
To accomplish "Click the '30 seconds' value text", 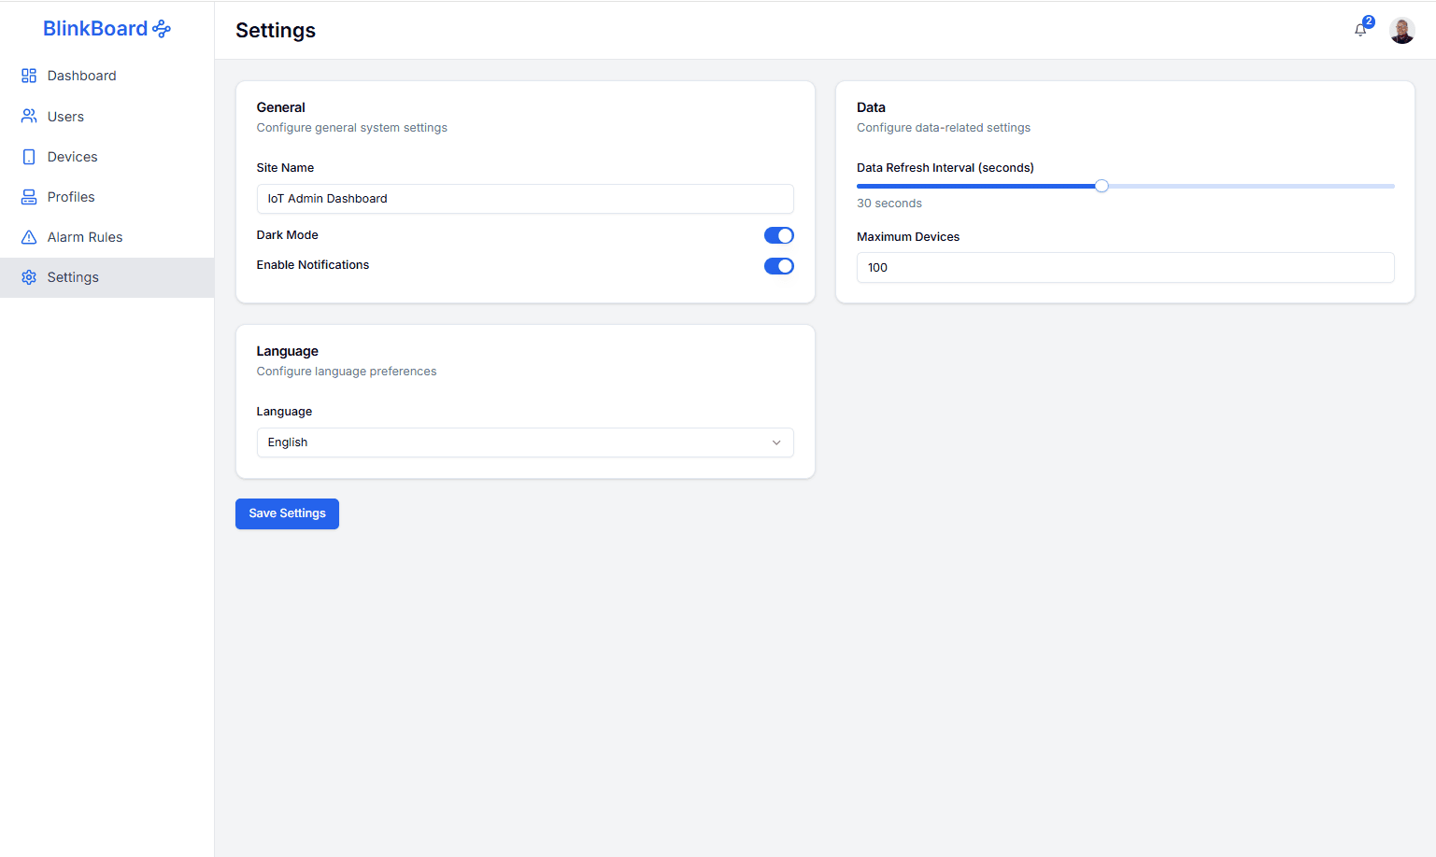I will (x=889, y=204).
